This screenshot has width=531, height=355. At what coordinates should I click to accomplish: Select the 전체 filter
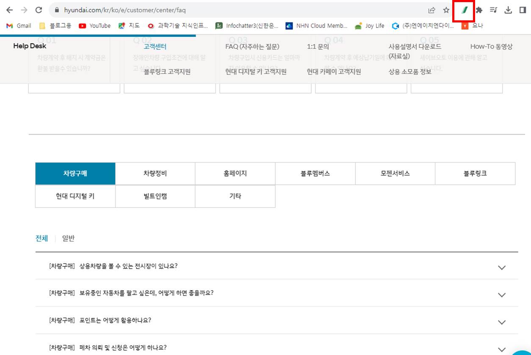pos(41,239)
